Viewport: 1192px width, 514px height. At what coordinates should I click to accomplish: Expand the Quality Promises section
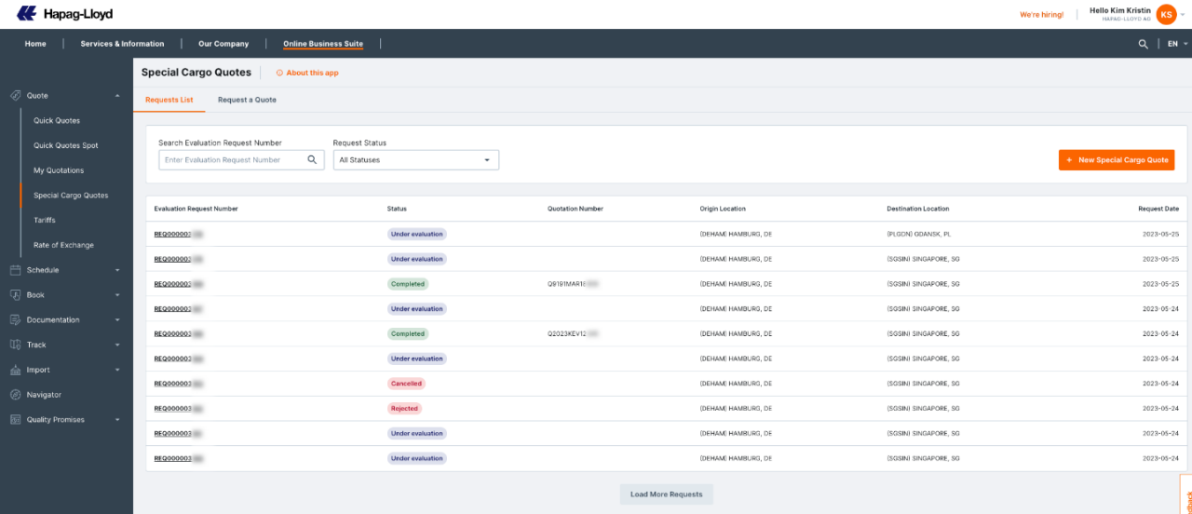click(x=117, y=420)
